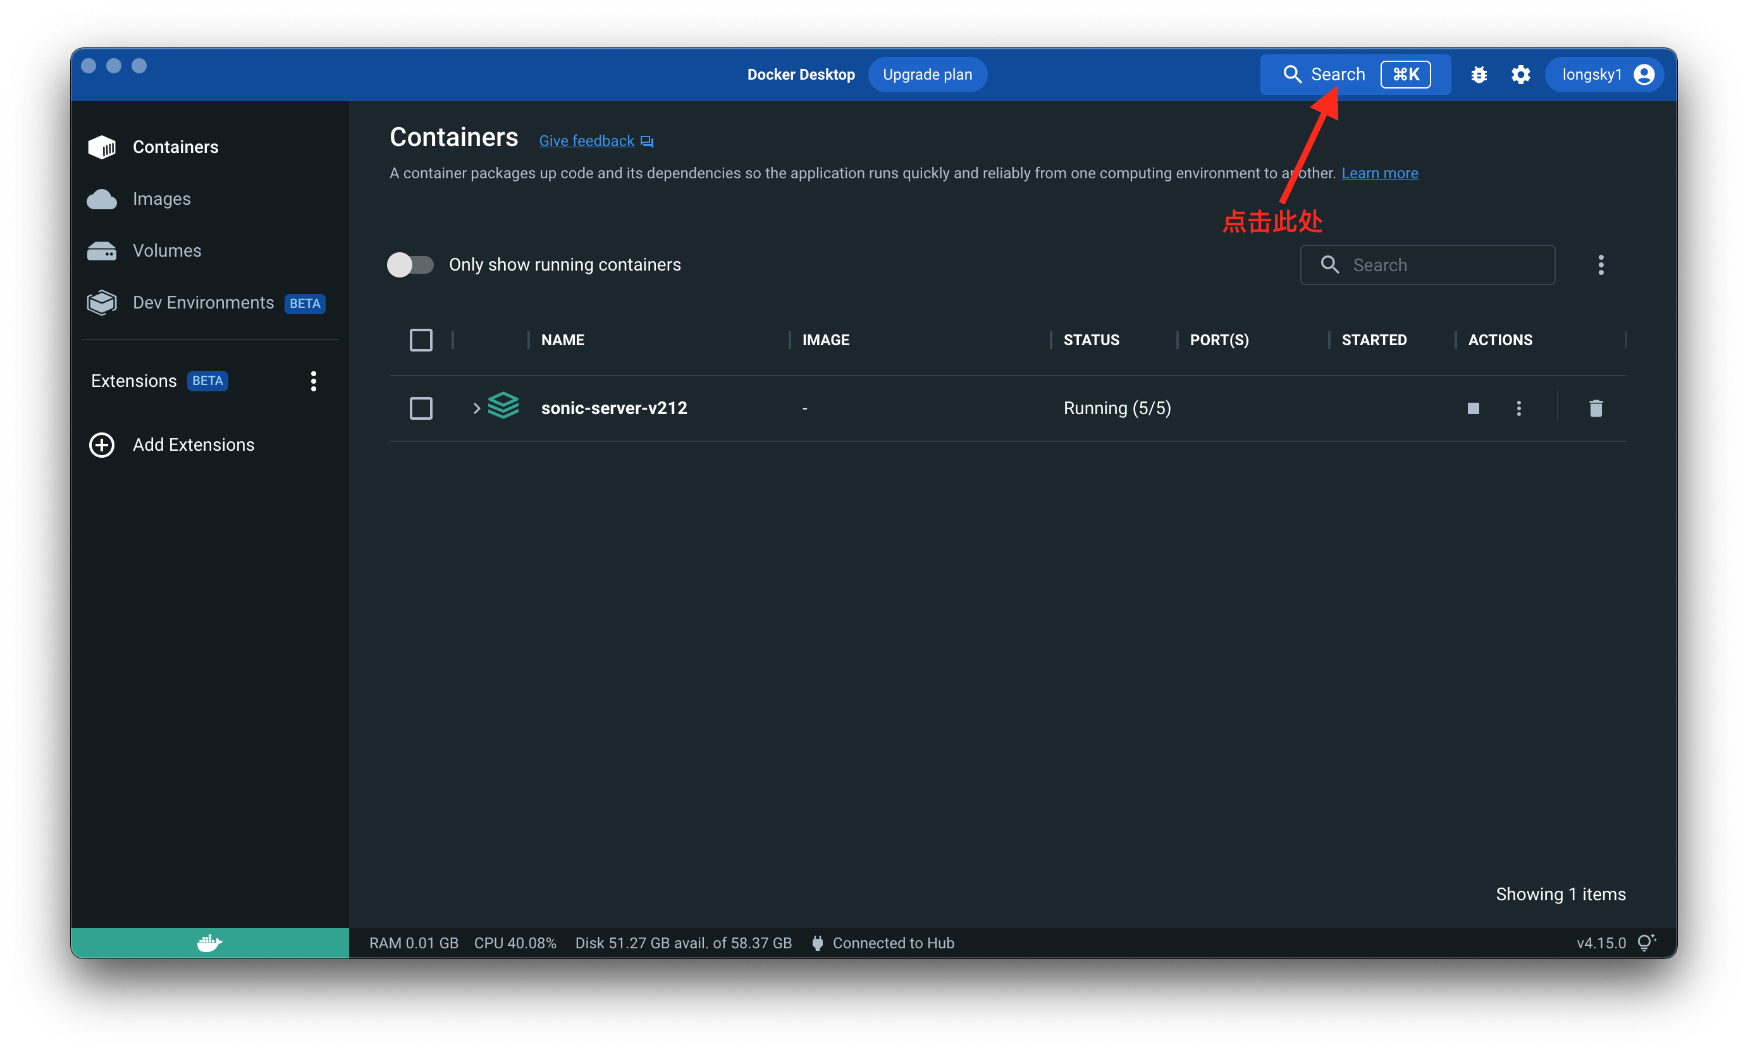Click the ⌘K shortcut badge

[1405, 75]
